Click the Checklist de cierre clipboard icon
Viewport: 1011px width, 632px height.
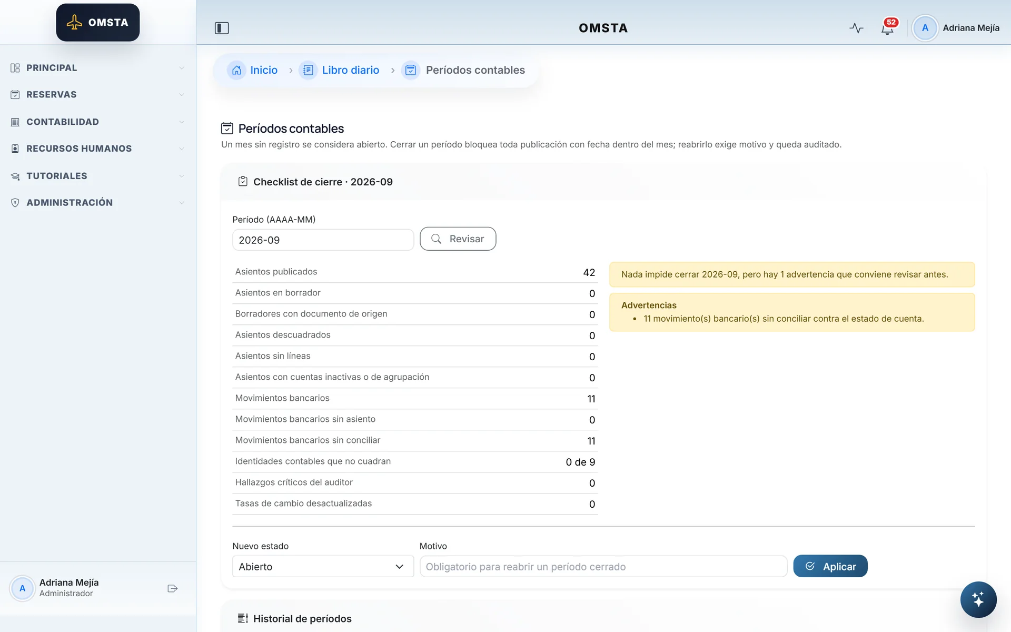(243, 182)
